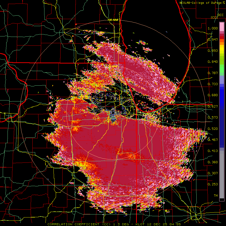Click the 0.840 scale value
Image resolution: width=226 pixels, height=226 pixels.
(x=213, y=62)
